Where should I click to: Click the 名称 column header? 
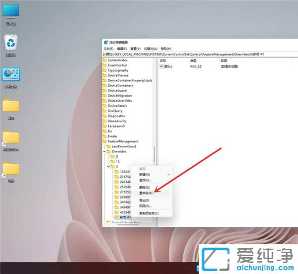tap(163, 61)
